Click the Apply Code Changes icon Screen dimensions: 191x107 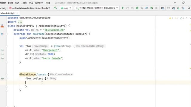[132, 8]
